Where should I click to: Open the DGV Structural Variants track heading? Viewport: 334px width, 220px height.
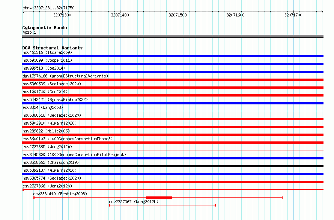coord(53,48)
